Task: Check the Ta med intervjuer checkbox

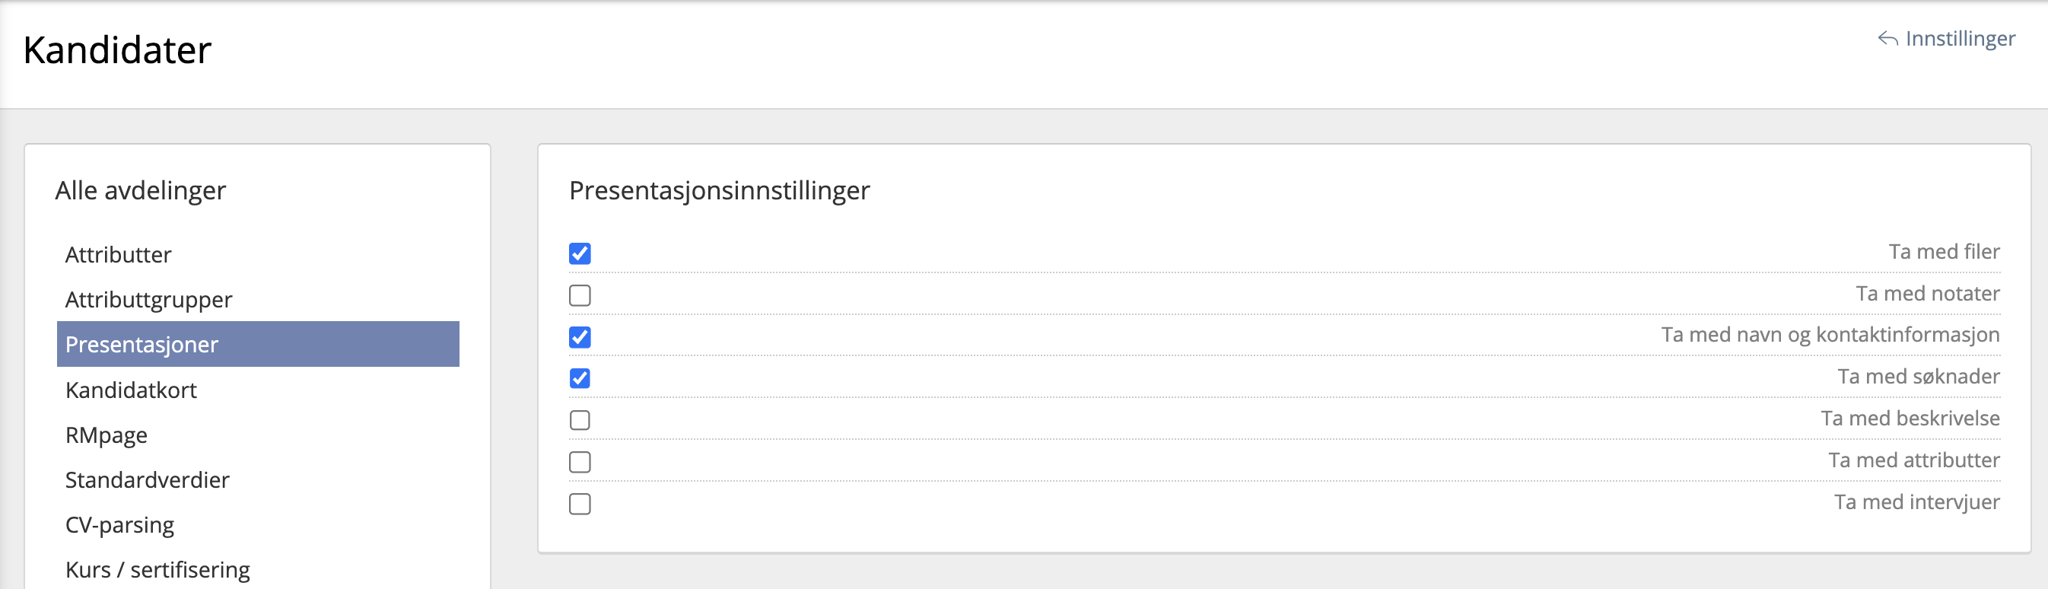Action: tap(580, 504)
